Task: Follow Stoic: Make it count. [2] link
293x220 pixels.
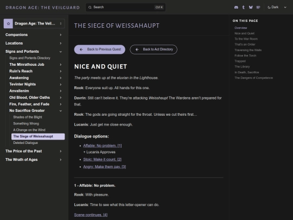Action: (103, 159)
